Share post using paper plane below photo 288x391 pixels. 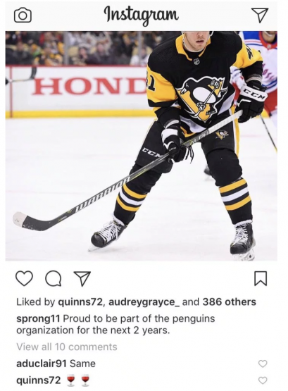(x=82, y=278)
